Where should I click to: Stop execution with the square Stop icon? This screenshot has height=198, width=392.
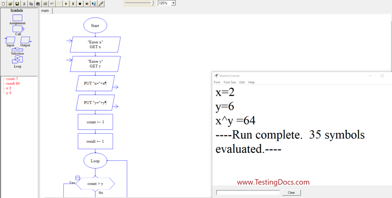pos(80,4)
